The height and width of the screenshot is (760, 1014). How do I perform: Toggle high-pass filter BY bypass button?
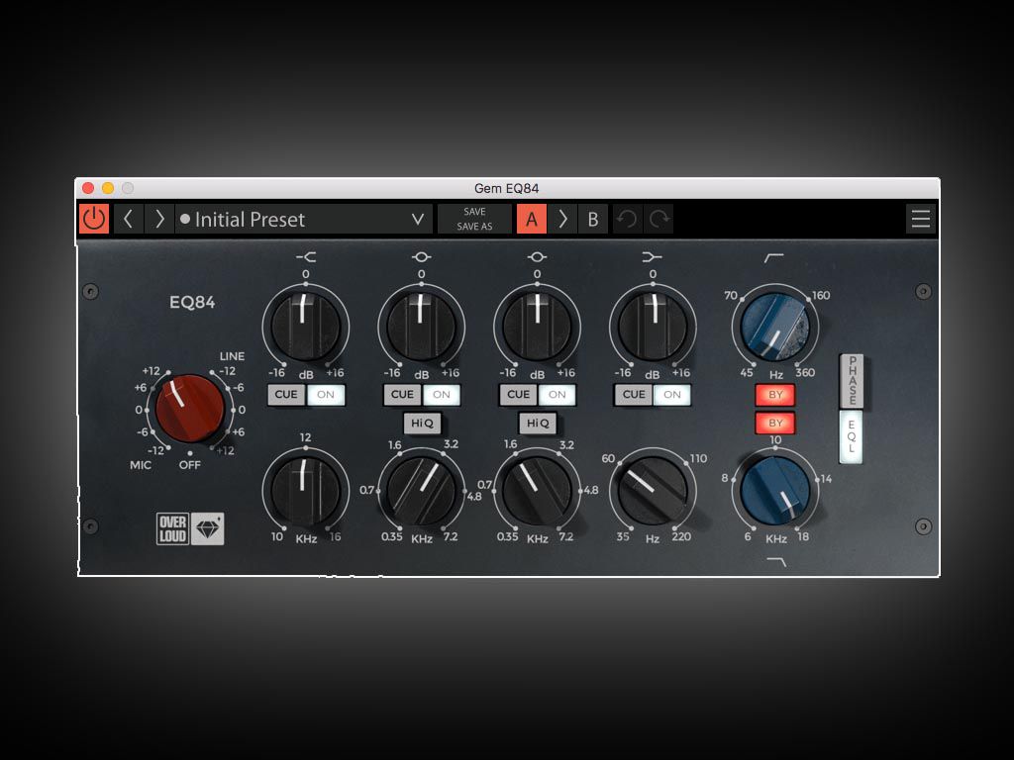click(775, 394)
